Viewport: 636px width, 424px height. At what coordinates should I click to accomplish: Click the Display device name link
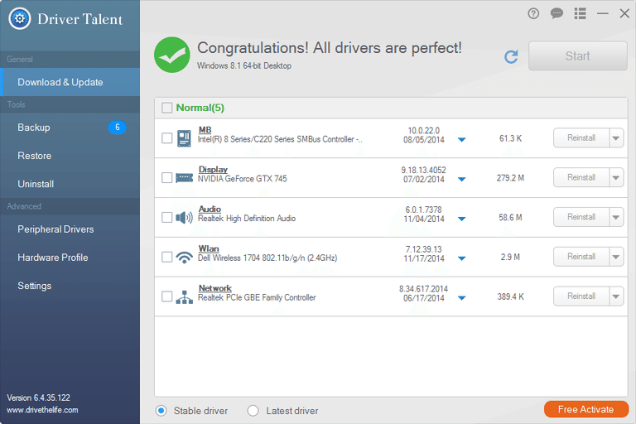(x=213, y=169)
